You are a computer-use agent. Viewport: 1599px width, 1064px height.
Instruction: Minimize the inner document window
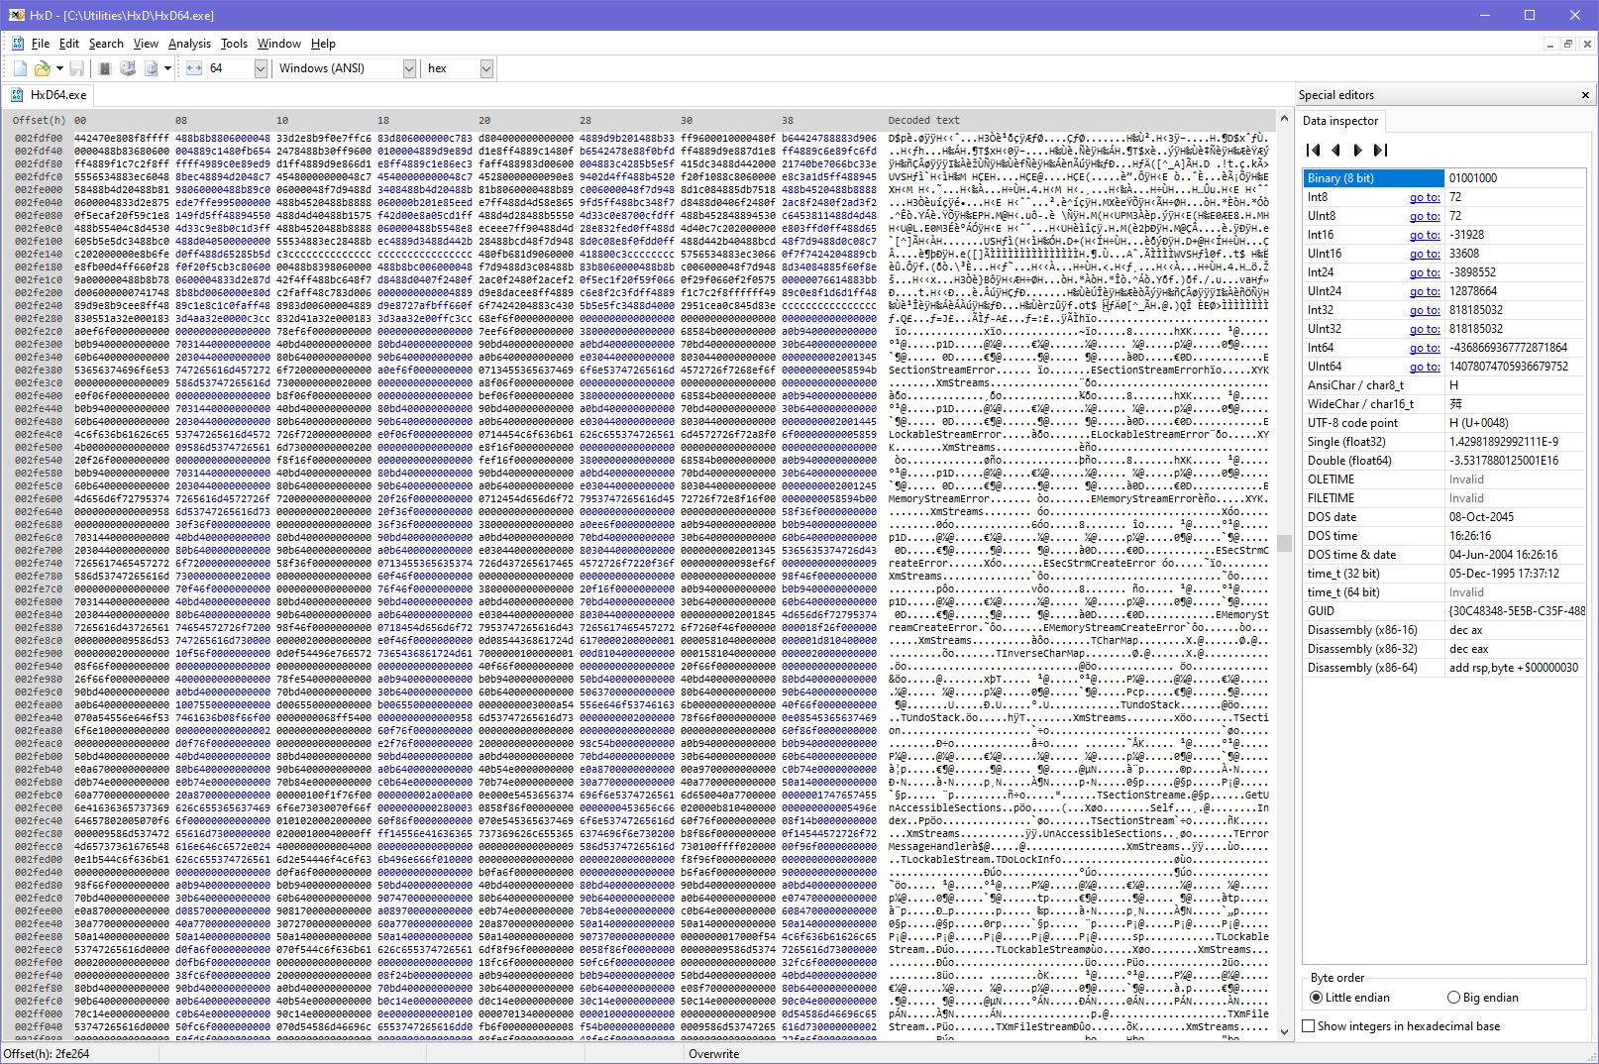[1550, 44]
